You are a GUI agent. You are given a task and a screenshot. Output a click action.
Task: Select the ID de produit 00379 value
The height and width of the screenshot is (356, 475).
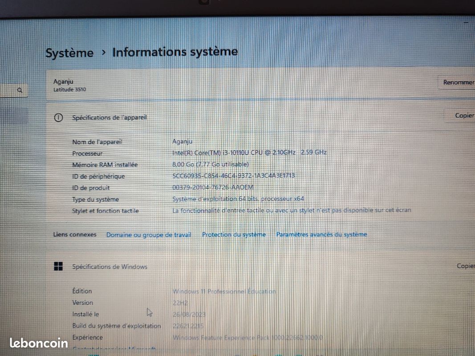(x=213, y=187)
